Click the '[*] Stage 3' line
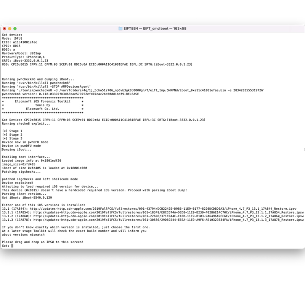The height and width of the screenshot is (305, 305). (12, 138)
